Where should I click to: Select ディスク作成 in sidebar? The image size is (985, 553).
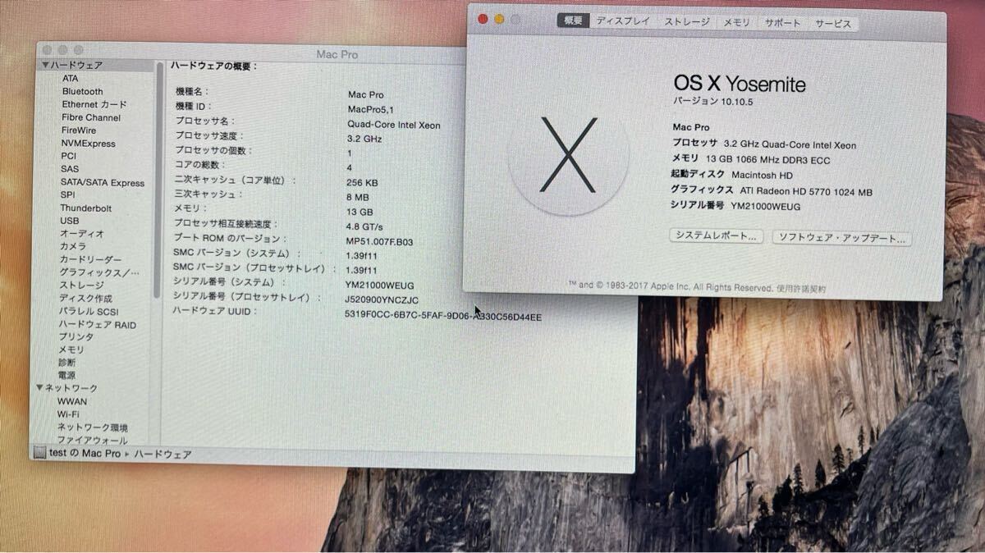[85, 299]
